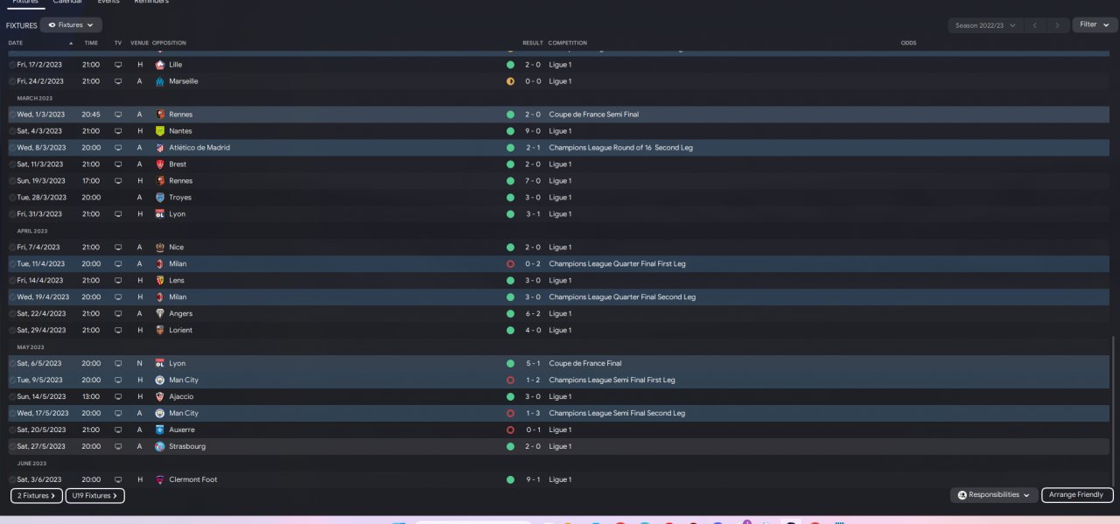The width and height of the screenshot is (1120, 524).
Task: Click the Man City badge on 9/5/2023
Action: (160, 380)
